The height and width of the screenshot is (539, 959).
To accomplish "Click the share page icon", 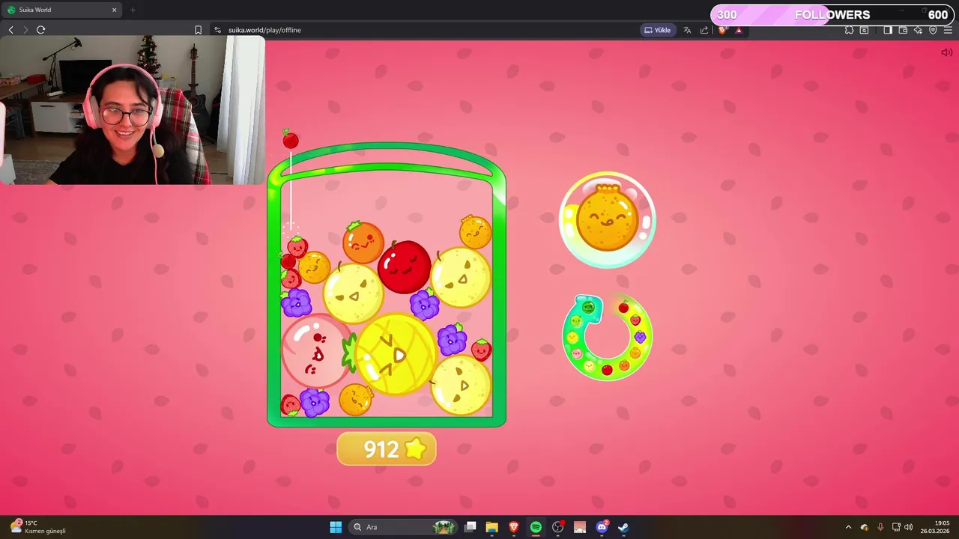I will tap(704, 30).
